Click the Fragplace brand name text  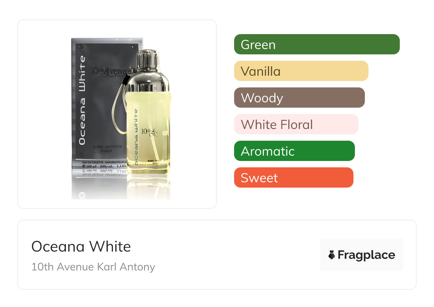tap(366, 255)
